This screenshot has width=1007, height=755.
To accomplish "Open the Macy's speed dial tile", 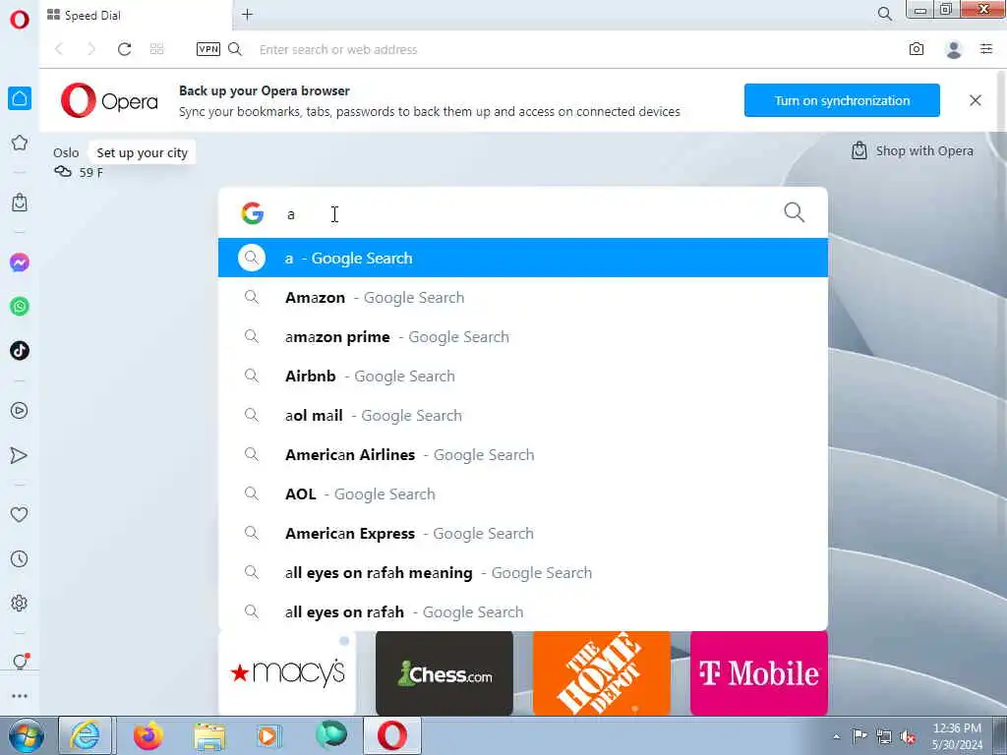I will coord(287,672).
